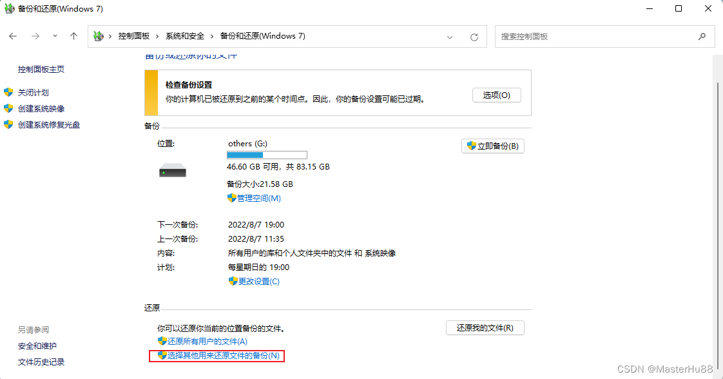Click 还原我的文件(R) button

pyautogui.click(x=485, y=328)
